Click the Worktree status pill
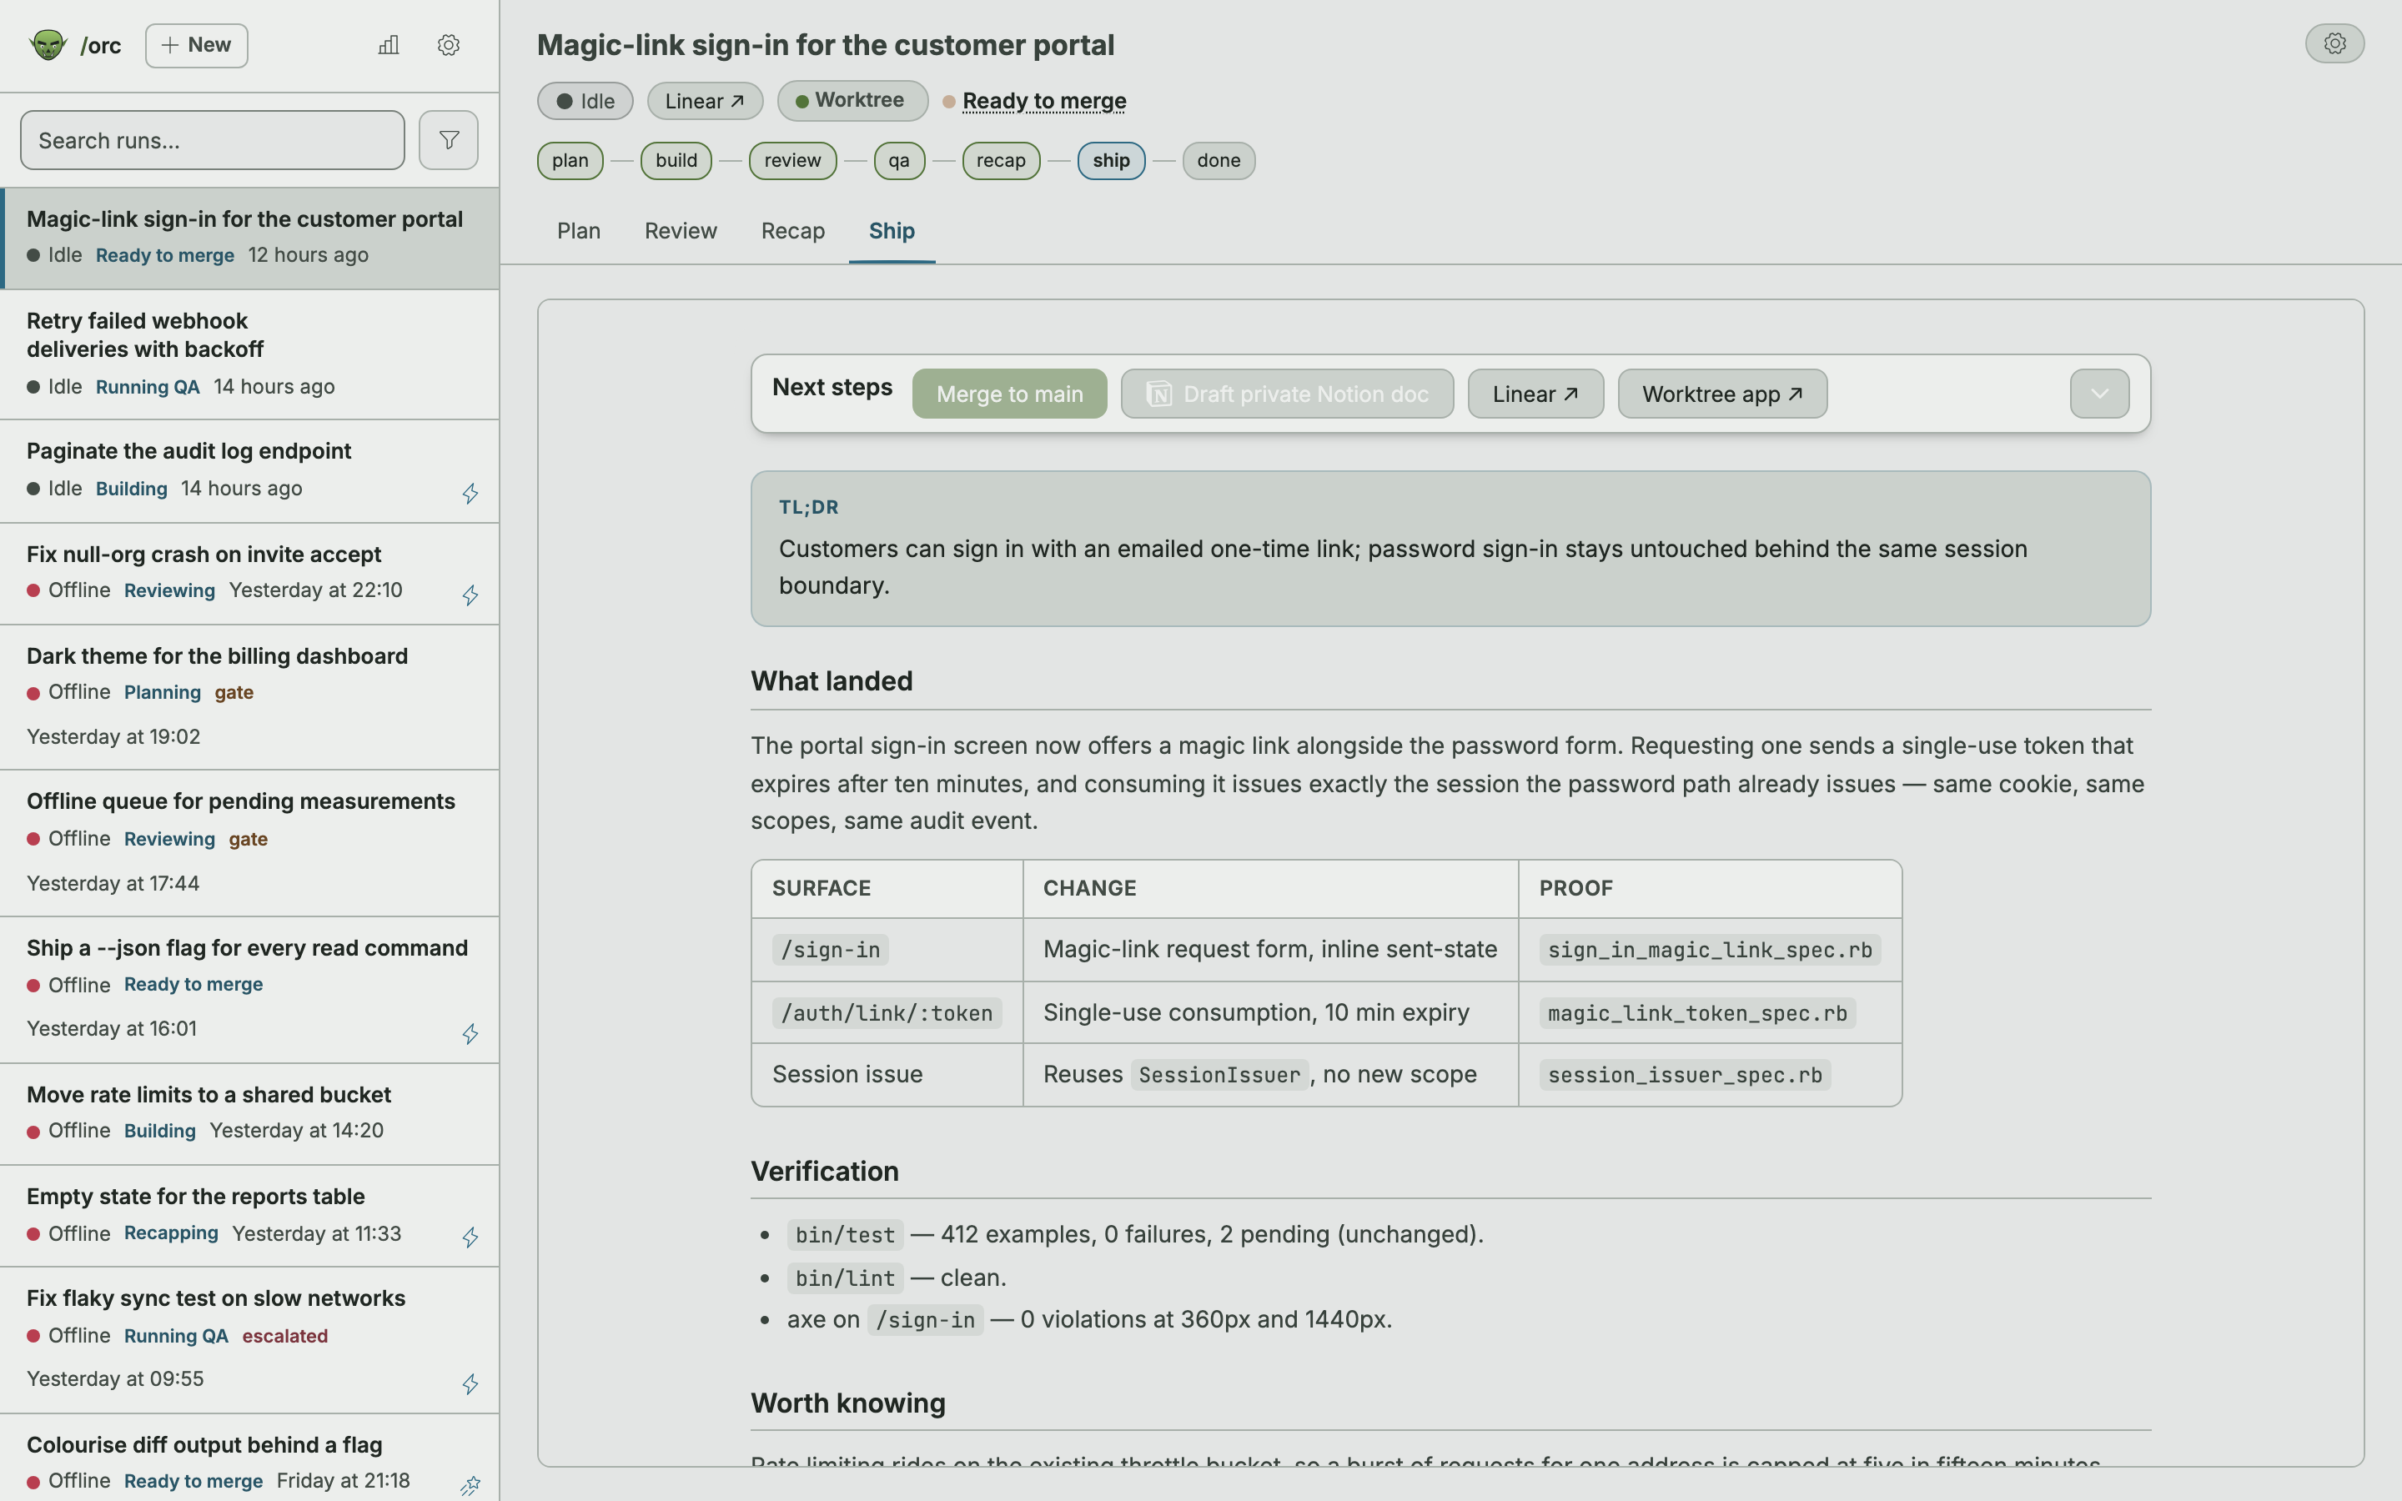This screenshot has height=1501, width=2402. [852, 100]
